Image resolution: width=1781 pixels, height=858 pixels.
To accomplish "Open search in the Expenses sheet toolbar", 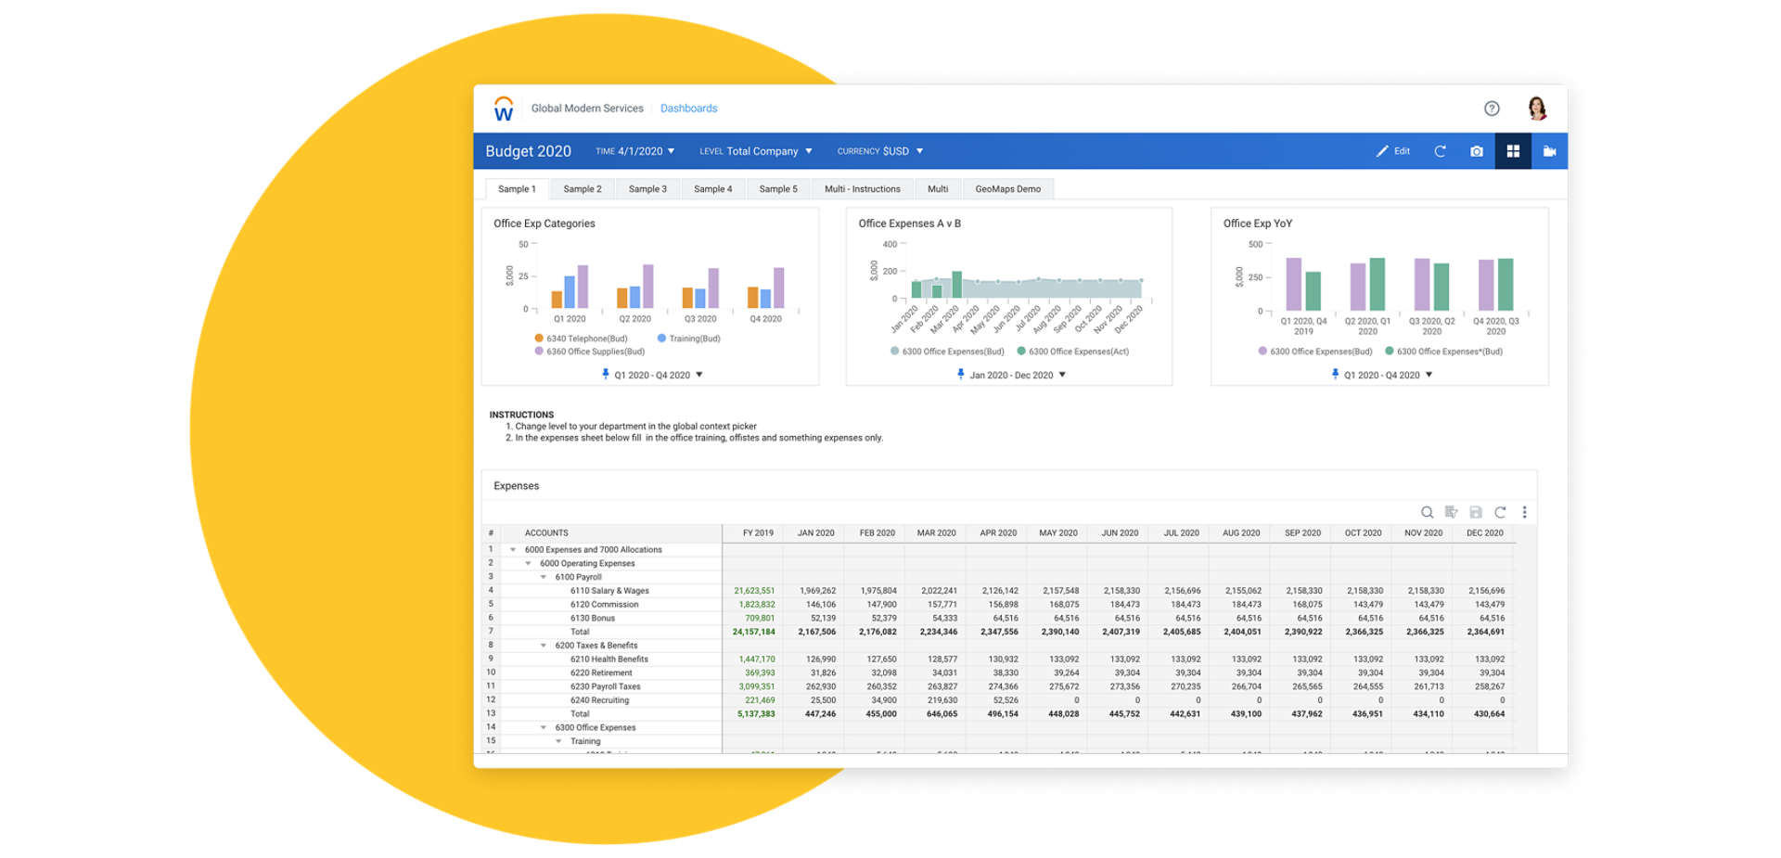I will tap(1427, 512).
